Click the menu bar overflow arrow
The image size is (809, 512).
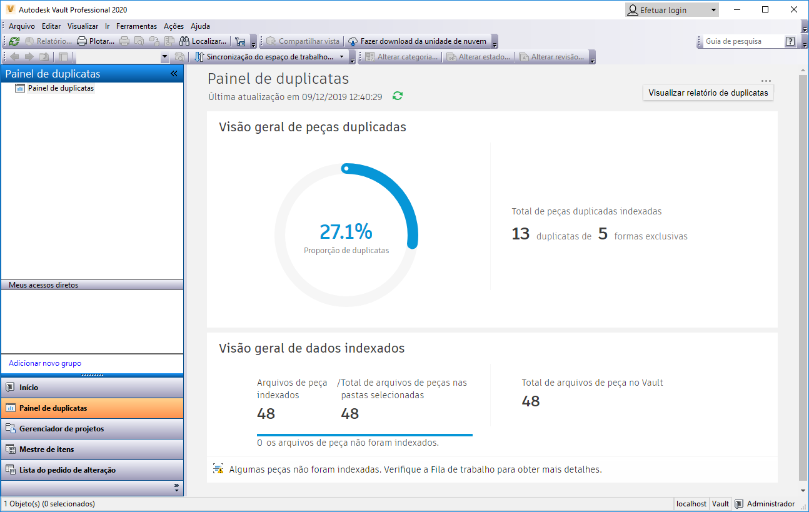tap(805, 28)
